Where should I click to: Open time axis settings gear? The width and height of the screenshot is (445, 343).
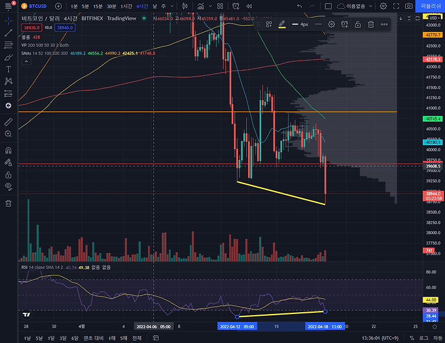[434, 326]
